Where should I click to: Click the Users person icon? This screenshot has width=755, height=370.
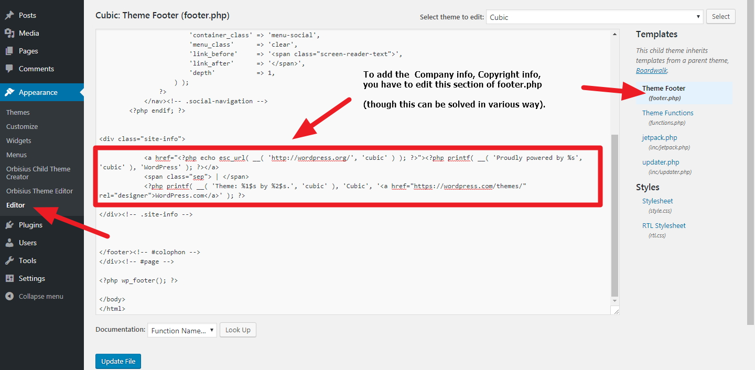[9, 243]
